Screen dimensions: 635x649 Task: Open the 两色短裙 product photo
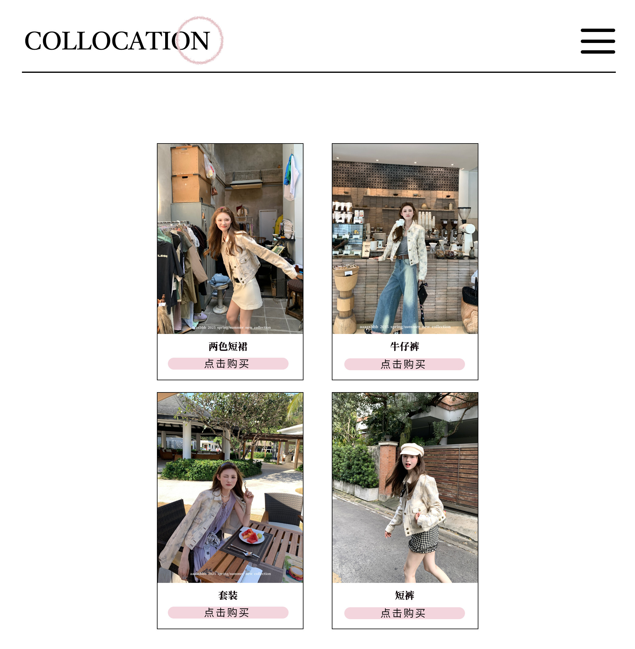click(x=230, y=239)
